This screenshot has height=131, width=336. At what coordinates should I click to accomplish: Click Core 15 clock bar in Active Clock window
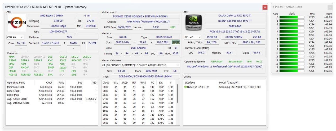click(292, 71)
